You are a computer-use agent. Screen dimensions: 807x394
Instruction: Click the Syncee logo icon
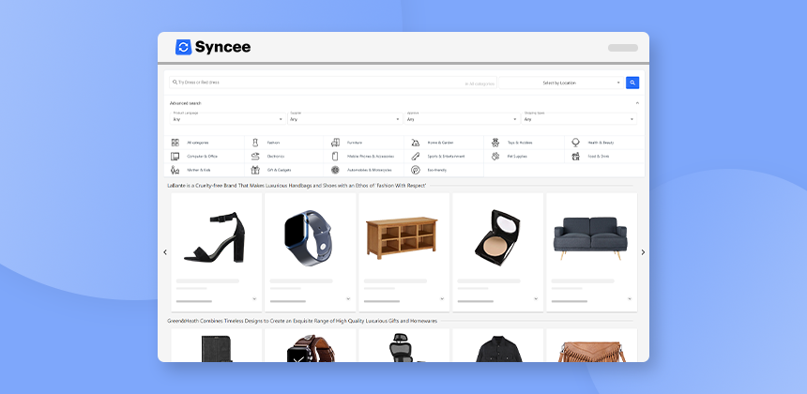click(x=183, y=47)
